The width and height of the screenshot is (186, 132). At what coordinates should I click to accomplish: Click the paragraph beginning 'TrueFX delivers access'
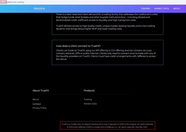106,28
